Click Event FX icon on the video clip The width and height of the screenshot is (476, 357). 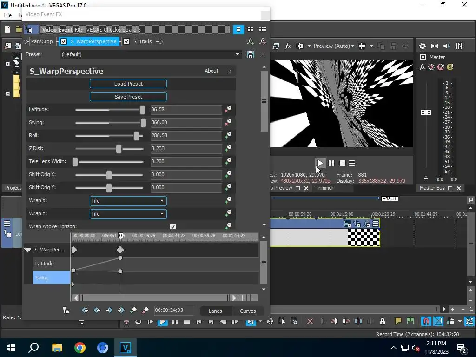[366, 224]
